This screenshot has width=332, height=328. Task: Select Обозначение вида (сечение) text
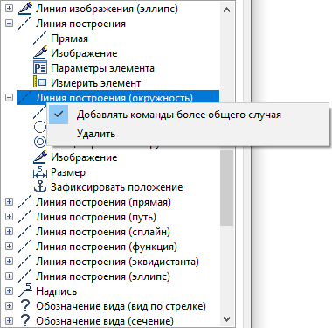pos(105,321)
